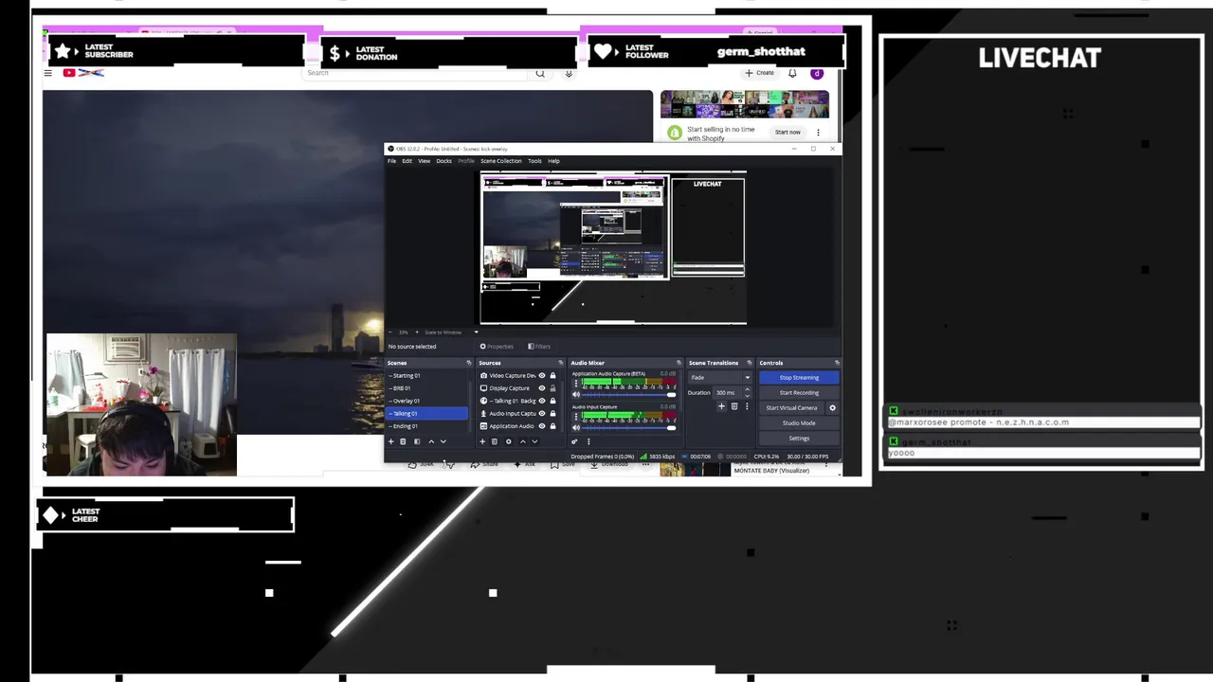Viewport: 1213px width, 682px height.
Task: Pop out the Audio Mixer dock icon
Action: 679,363
